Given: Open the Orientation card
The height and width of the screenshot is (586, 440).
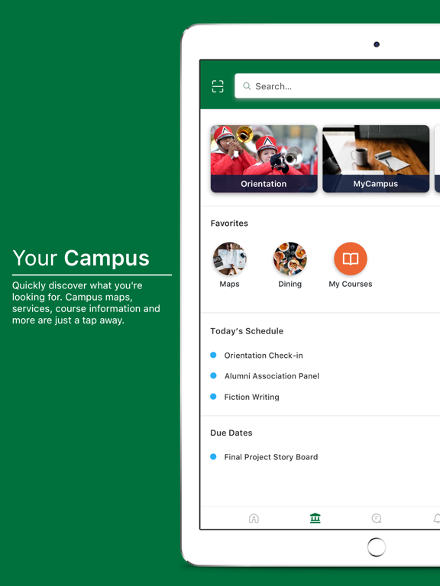Looking at the screenshot, I should pyautogui.click(x=264, y=159).
